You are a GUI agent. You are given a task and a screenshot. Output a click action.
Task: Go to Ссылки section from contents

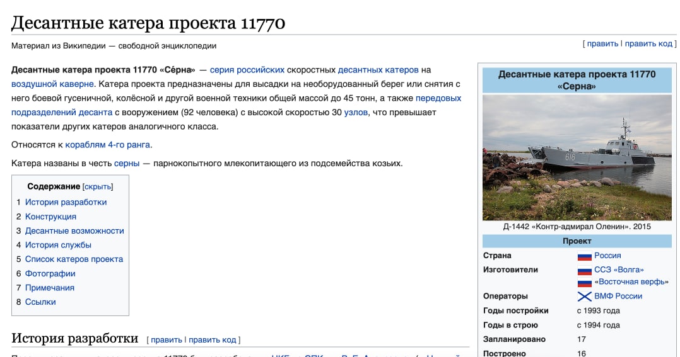tap(40, 302)
